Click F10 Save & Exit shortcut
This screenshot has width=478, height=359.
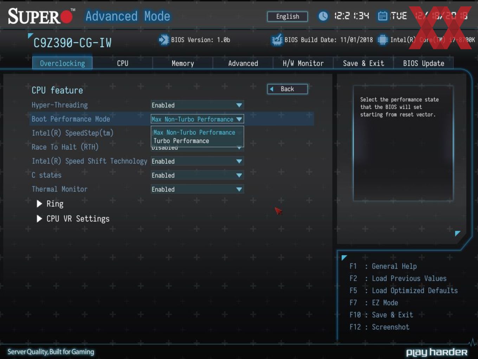[x=381, y=315]
